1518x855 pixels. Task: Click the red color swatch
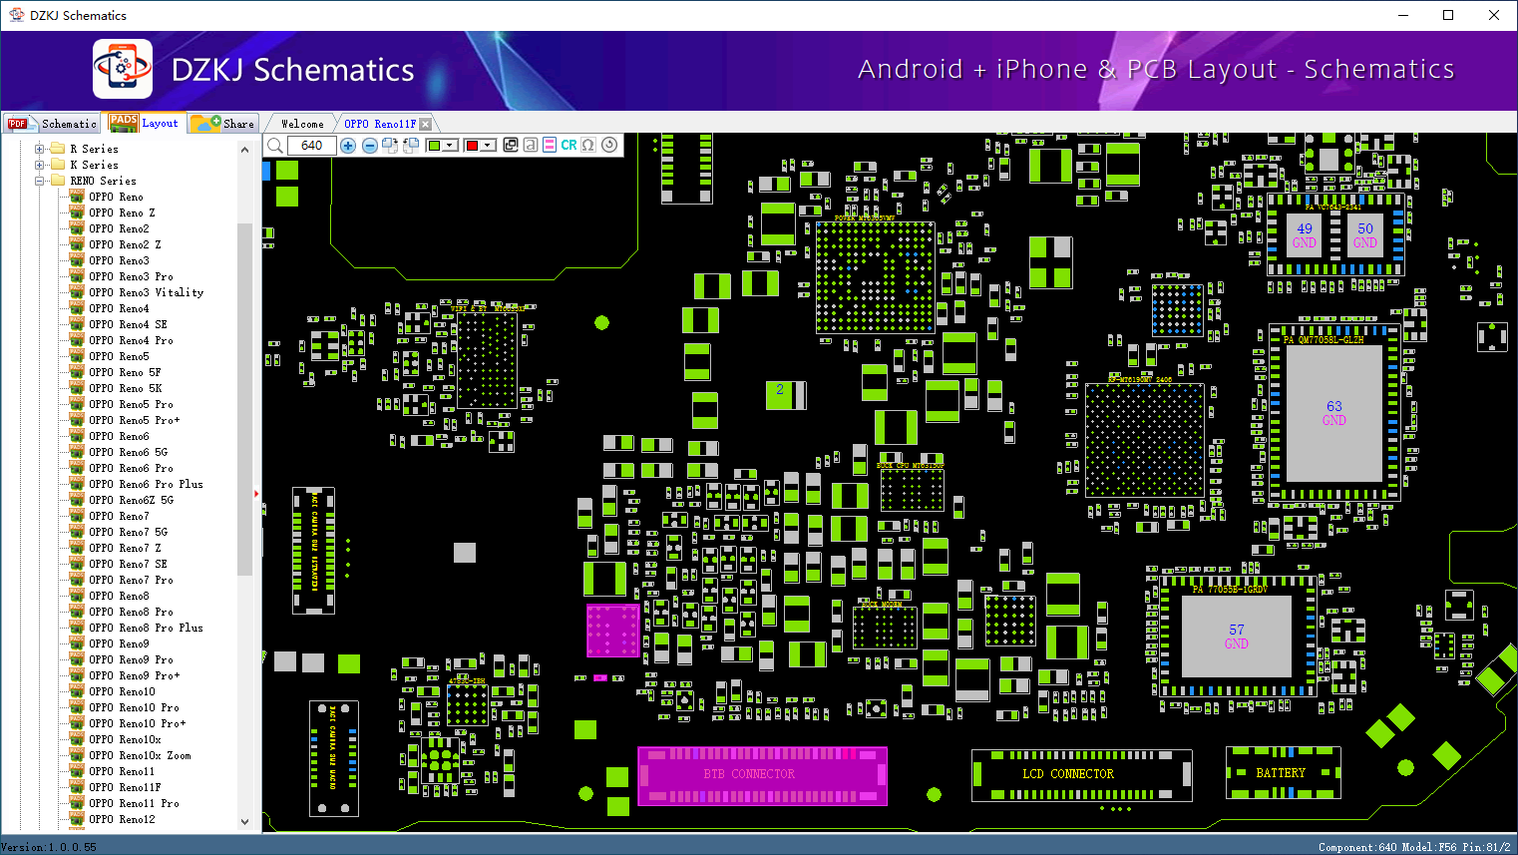472,146
